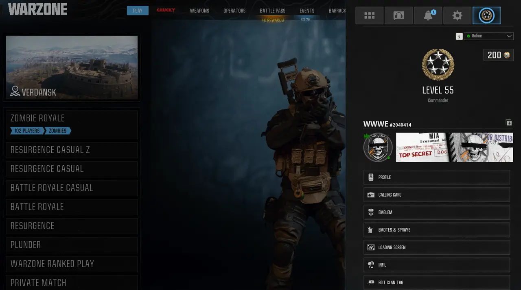Click the player rank profile icon

pyautogui.click(x=486, y=16)
